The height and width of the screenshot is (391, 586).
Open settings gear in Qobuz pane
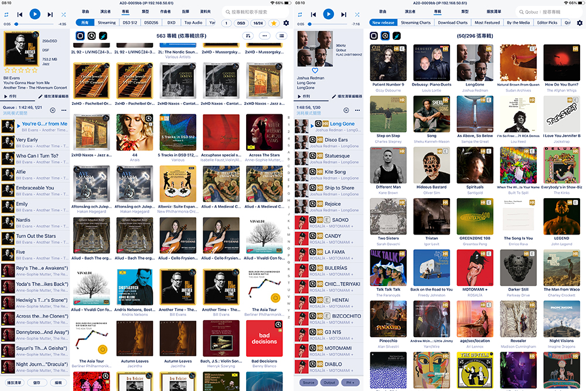pos(580,23)
